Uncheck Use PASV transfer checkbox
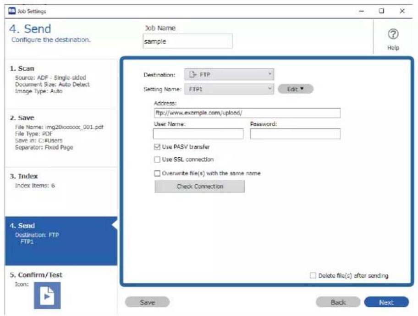 click(157, 147)
